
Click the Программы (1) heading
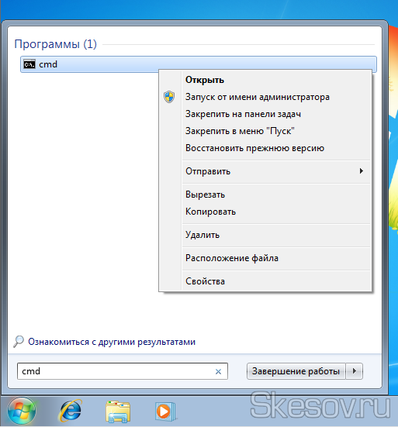coord(56,44)
